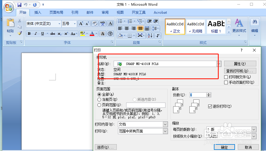Viewport: 266px width, 151px height.
Task: Apply strikethrough (abc) formatting
Action: tap(53, 34)
